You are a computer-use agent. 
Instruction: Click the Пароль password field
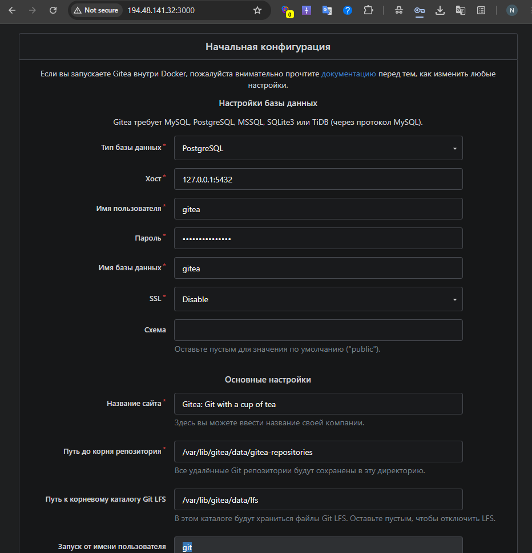(x=319, y=238)
